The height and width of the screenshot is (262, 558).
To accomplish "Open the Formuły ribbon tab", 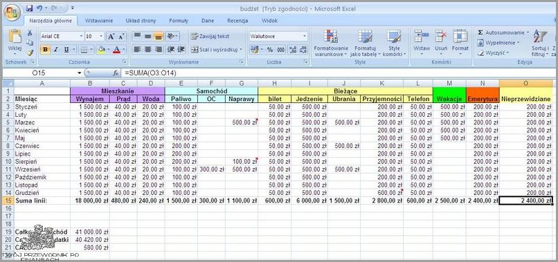I will pyautogui.click(x=179, y=21).
